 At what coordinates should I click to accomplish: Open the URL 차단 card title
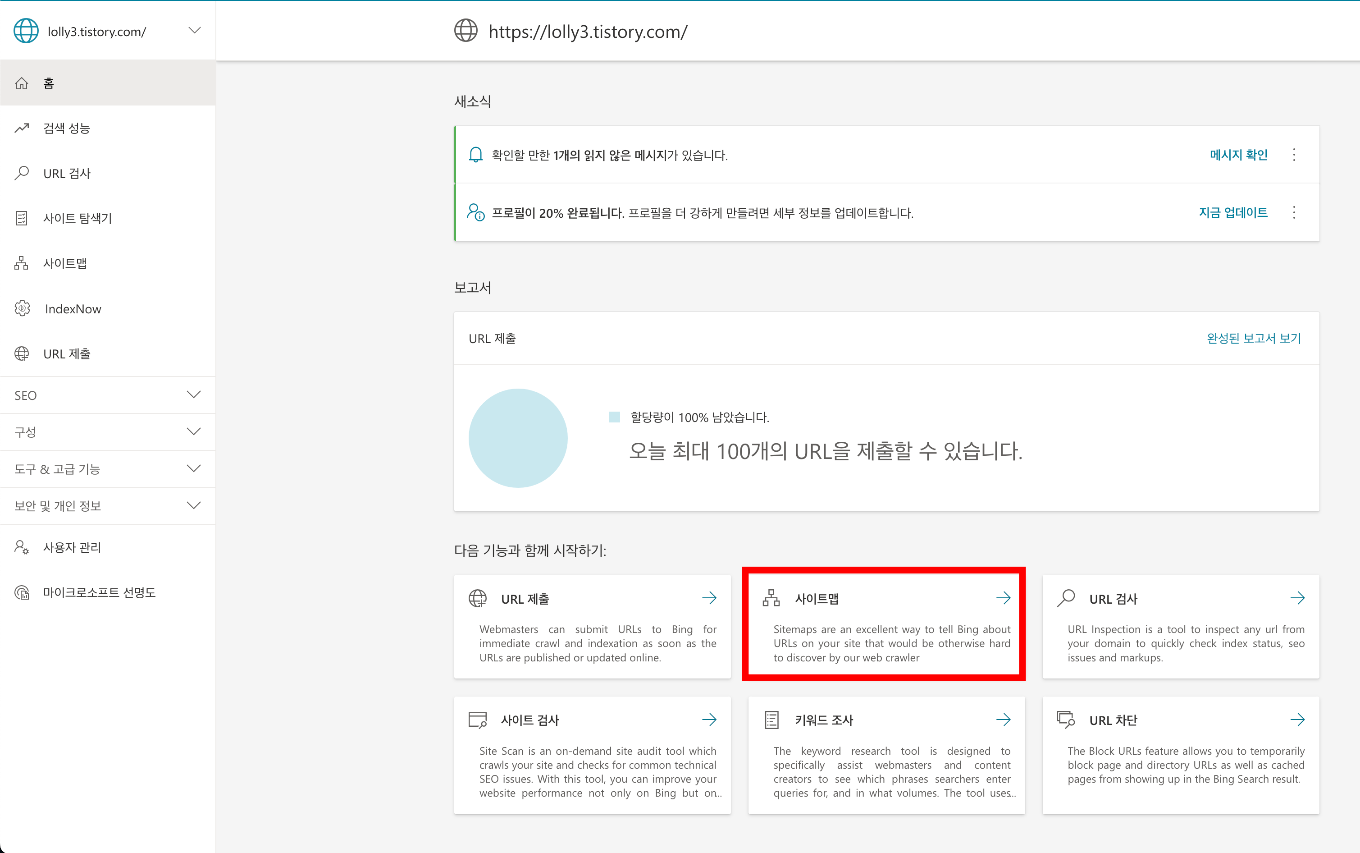tap(1113, 720)
